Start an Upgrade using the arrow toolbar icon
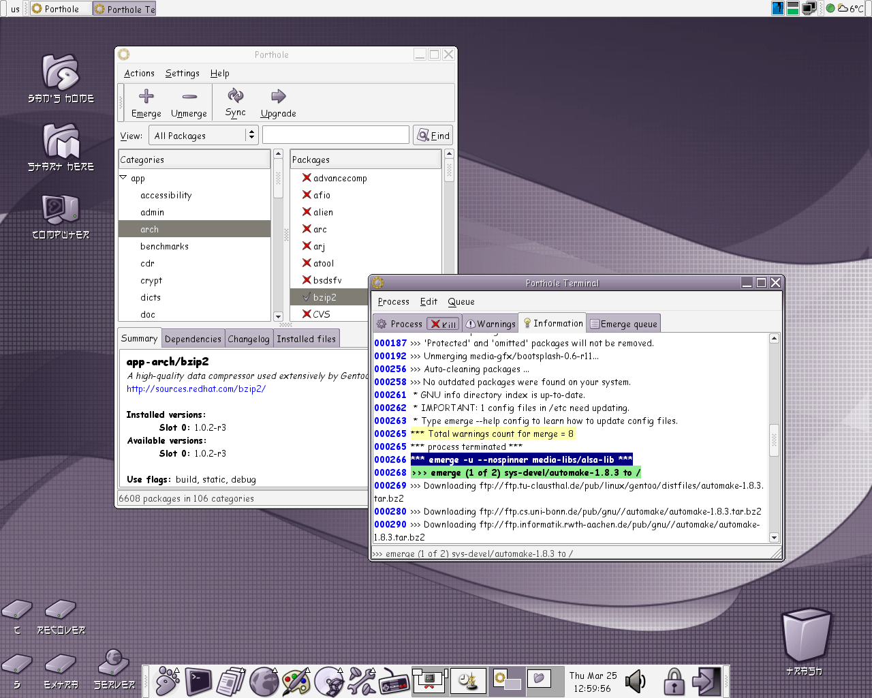 [x=277, y=102]
